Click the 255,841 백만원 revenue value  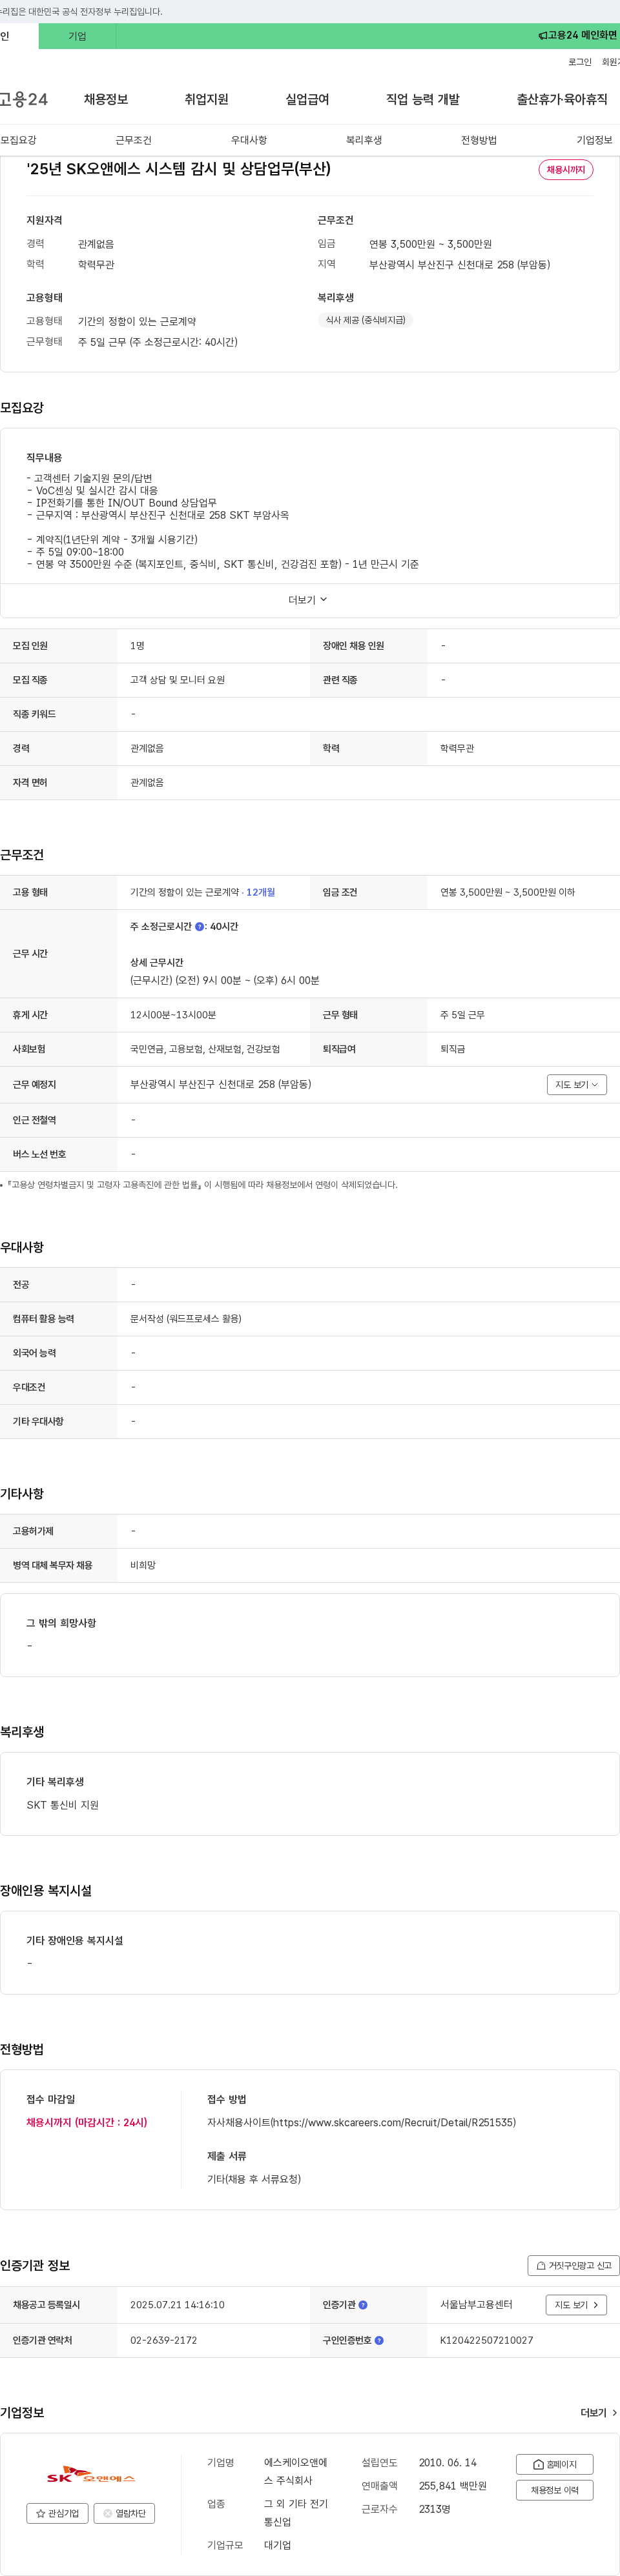[453, 2486]
